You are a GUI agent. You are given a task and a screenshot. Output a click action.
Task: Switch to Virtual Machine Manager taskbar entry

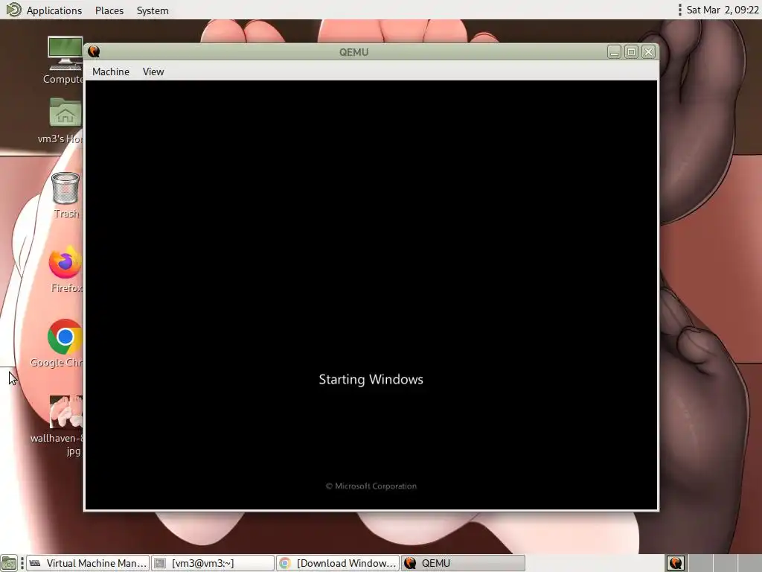point(88,563)
